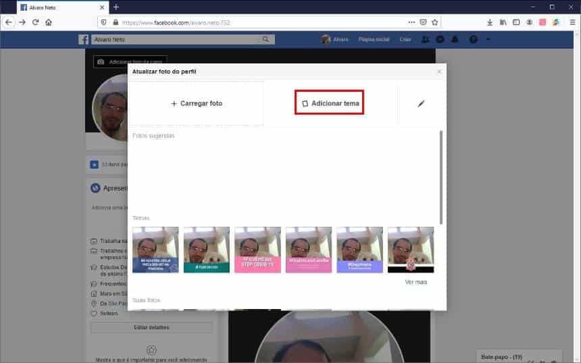581x363 pixels.
Task: Click the pencil edit icon in dialog
Action: pyautogui.click(x=421, y=104)
